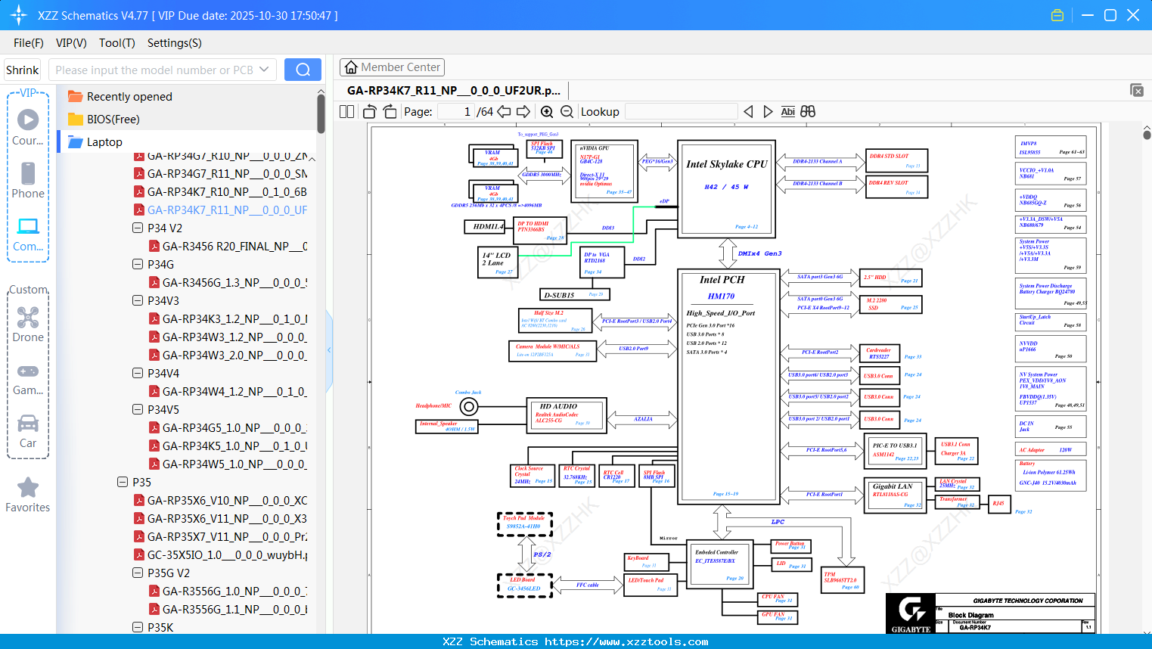Open the Car category
This screenshot has height=649, width=1152.
pos(28,430)
